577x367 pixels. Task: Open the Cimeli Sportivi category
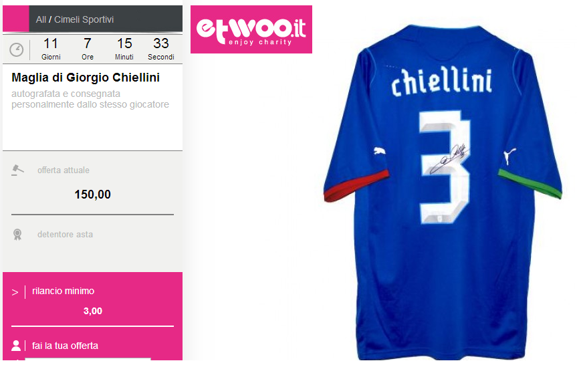(84, 19)
